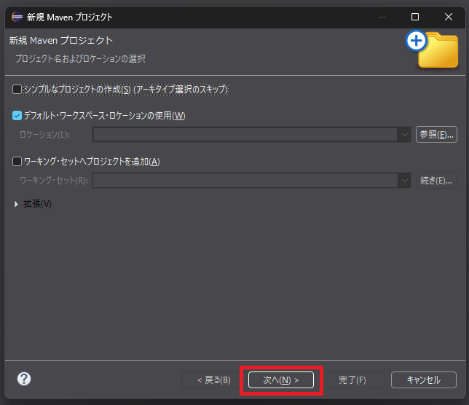Image resolution: width=469 pixels, height=405 pixels.
Task: Maximize the 新規 Maven プロジェクト window
Action: click(415, 17)
